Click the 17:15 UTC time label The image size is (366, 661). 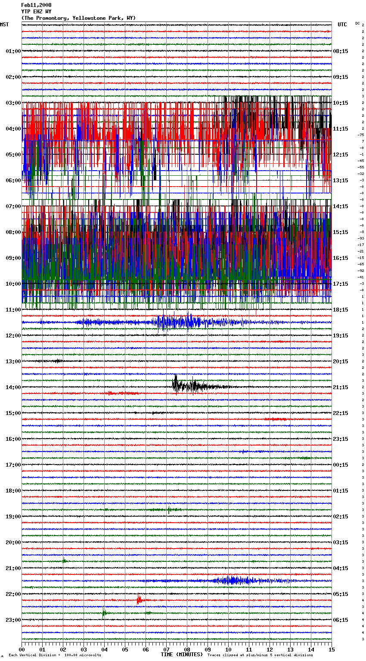(x=341, y=284)
